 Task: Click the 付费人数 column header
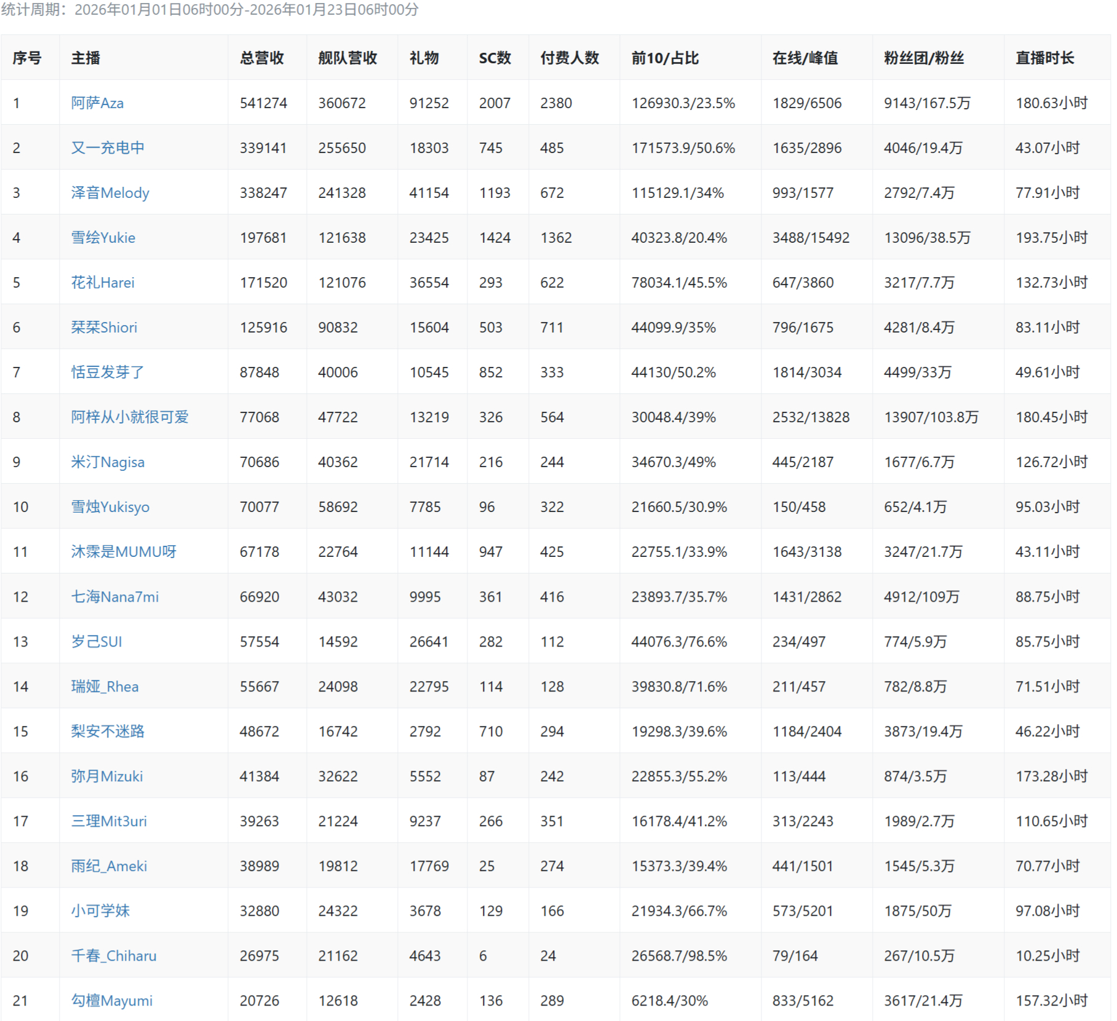click(x=569, y=58)
